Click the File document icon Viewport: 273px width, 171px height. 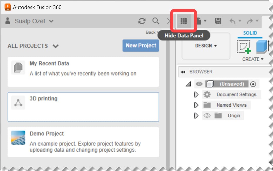[x=199, y=21]
